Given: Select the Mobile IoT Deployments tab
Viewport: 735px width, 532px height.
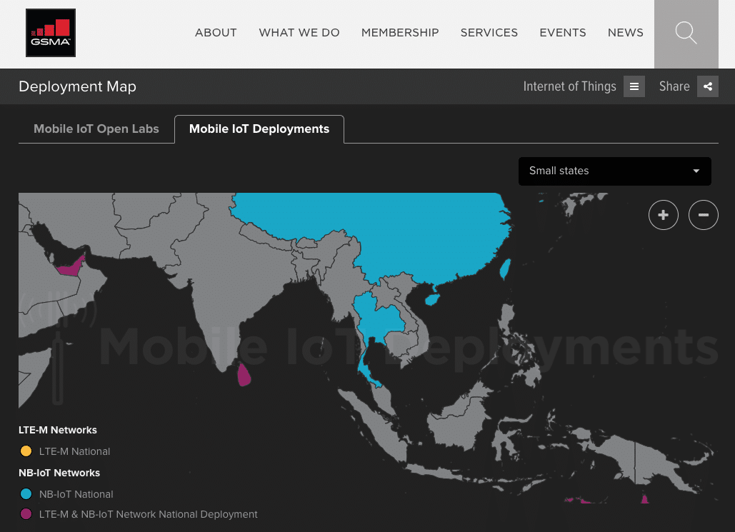Looking at the screenshot, I should click(259, 129).
